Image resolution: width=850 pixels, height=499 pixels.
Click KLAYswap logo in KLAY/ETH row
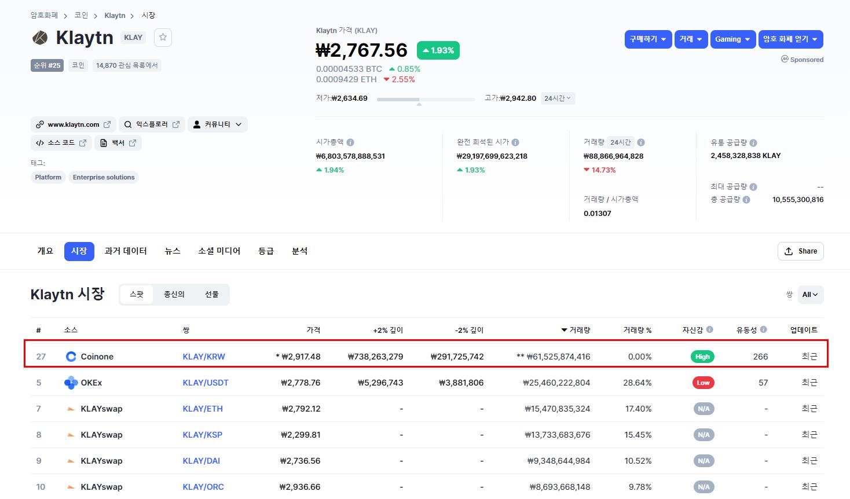[x=71, y=409]
